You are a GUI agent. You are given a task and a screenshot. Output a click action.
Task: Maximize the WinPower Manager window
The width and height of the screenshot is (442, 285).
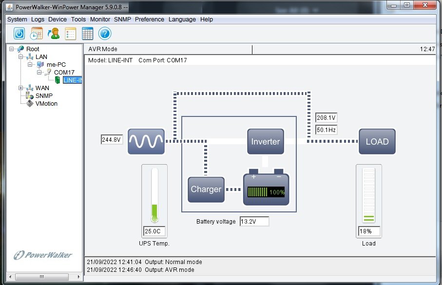(x=407, y=5)
